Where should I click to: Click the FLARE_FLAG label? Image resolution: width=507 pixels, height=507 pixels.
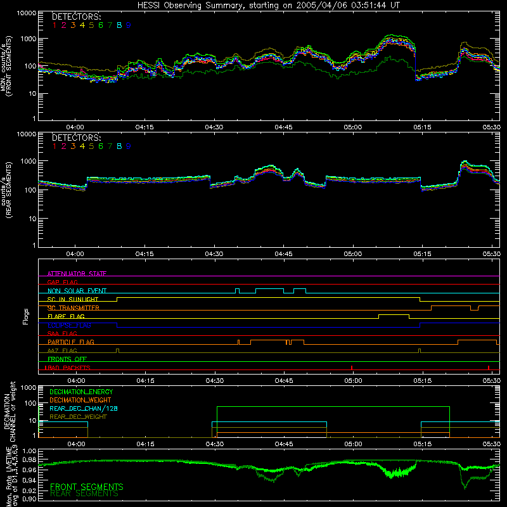(66, 316)
